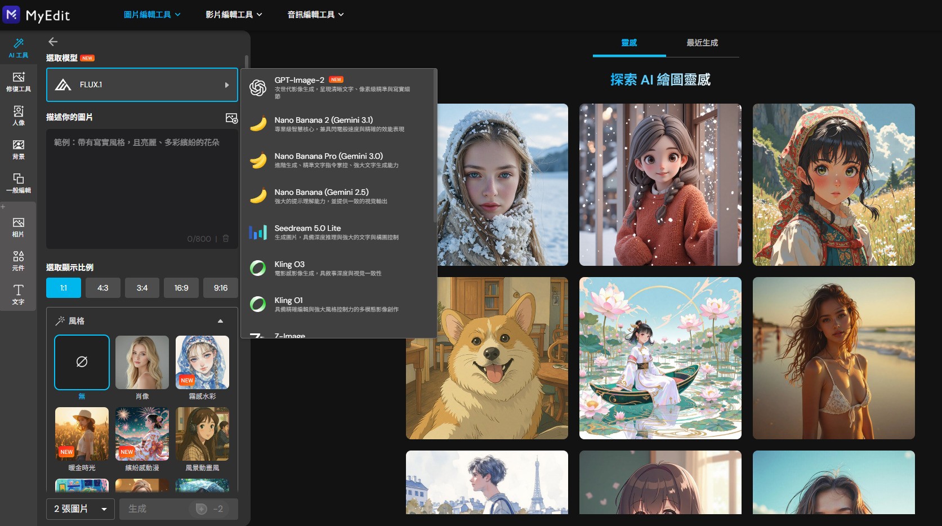Choose 霧感水彩 style thumbnail

[x=202, y=362]
